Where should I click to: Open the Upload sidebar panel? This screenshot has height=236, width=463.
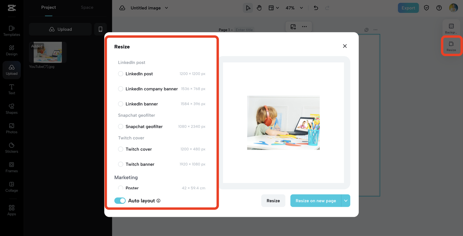(x=12, y=70)
